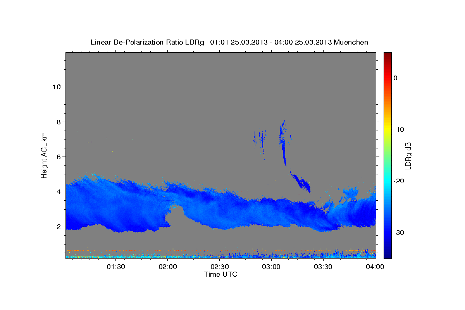Click the height tick label 4

59,192
